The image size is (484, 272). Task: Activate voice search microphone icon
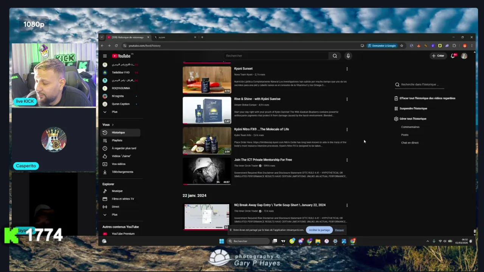(x=348, y=56)
